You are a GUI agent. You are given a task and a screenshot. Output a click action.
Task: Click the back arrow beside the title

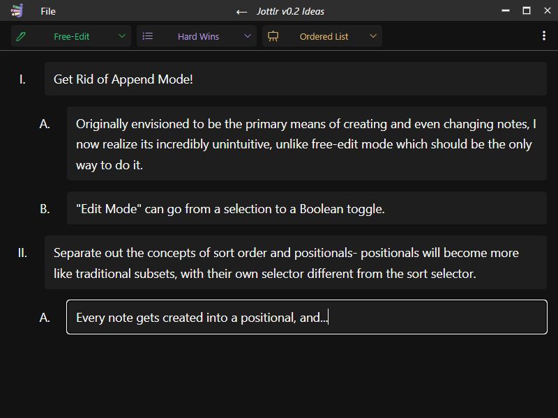coord(241,11)
